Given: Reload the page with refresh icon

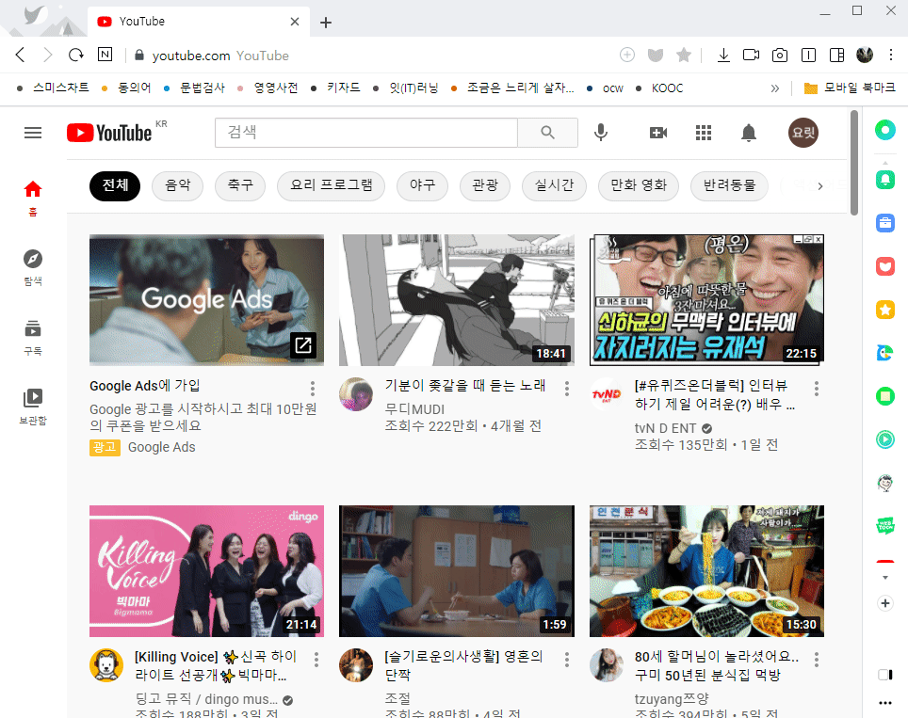Looking at the screenshot, I should [x=76, y=55].
